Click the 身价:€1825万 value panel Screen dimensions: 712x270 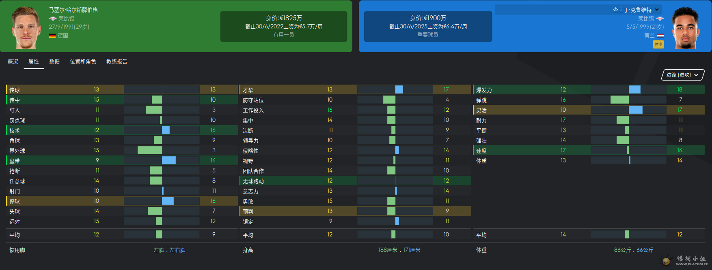(x=284, y=26)
